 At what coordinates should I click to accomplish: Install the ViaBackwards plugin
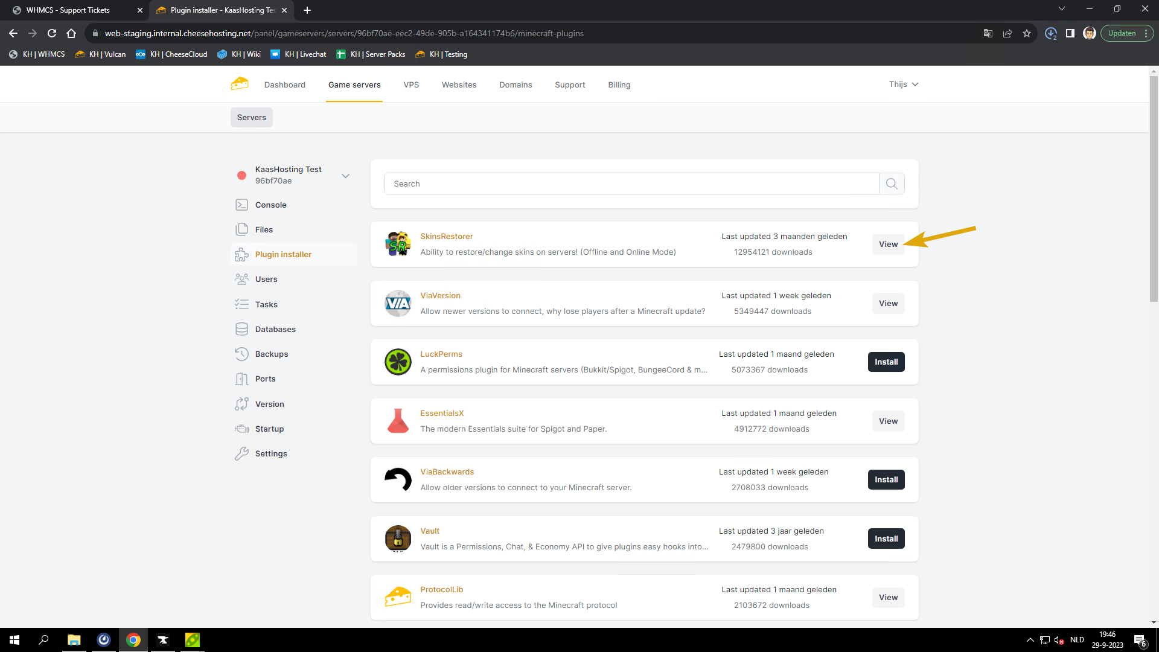(x=886, y=479)
